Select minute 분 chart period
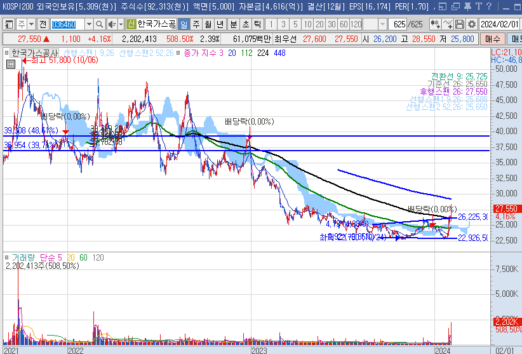 click(233, 24)
